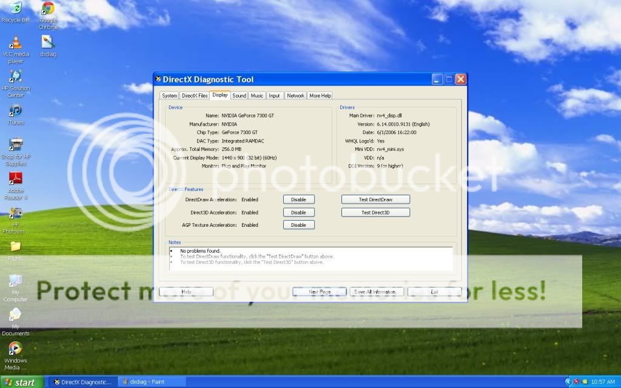This screenshot has width=621, height=388.
Task: Click the 'NVIDIA GeForce 7300 GT' name value
Action: coord(247,116)
